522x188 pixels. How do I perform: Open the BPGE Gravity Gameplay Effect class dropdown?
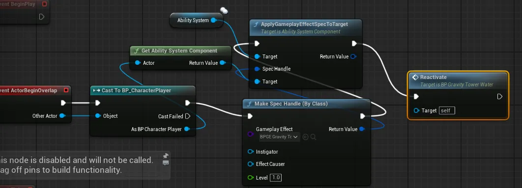pos(280,137)
